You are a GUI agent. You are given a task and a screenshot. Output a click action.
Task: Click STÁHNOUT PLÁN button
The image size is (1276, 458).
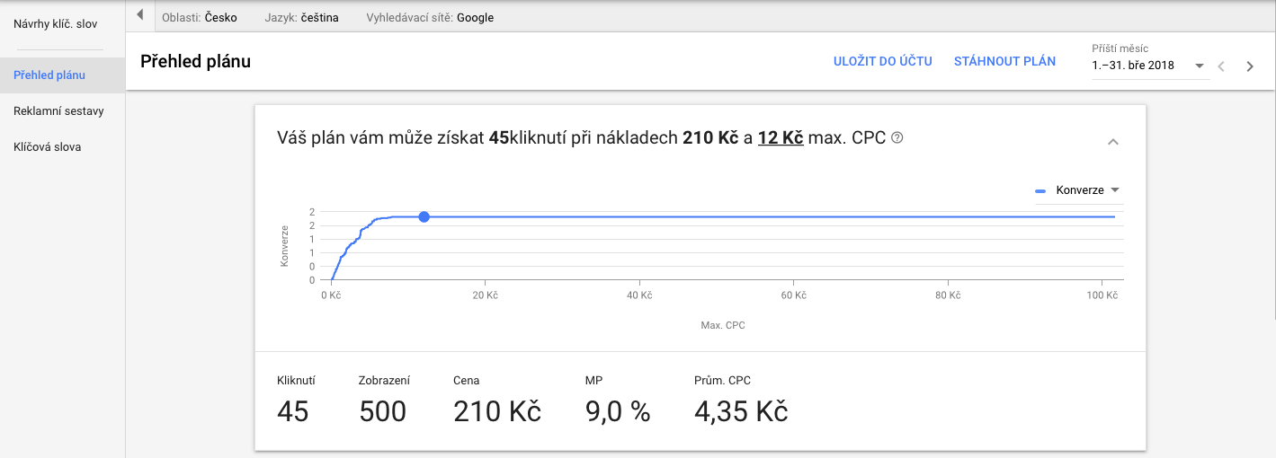pyautogui.click(x=1004, y=62)
